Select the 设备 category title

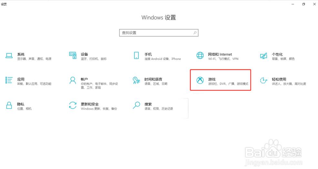(84, 54)
